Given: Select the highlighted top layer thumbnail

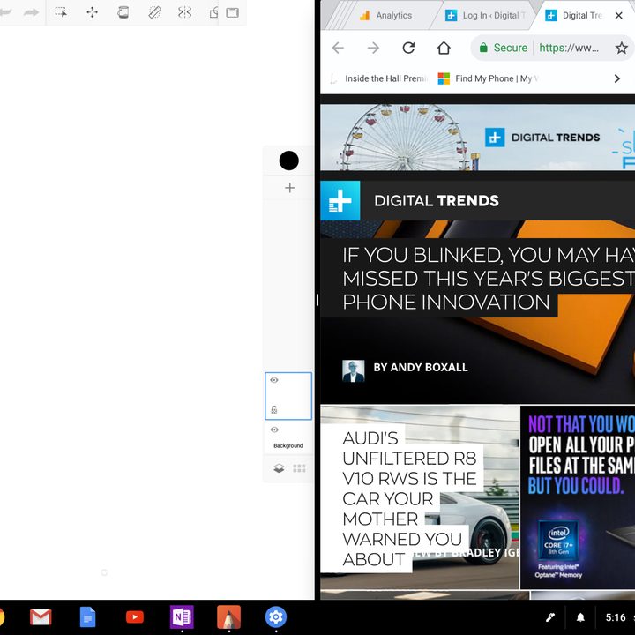Looking at the screenshot, I should click(288, 396).
